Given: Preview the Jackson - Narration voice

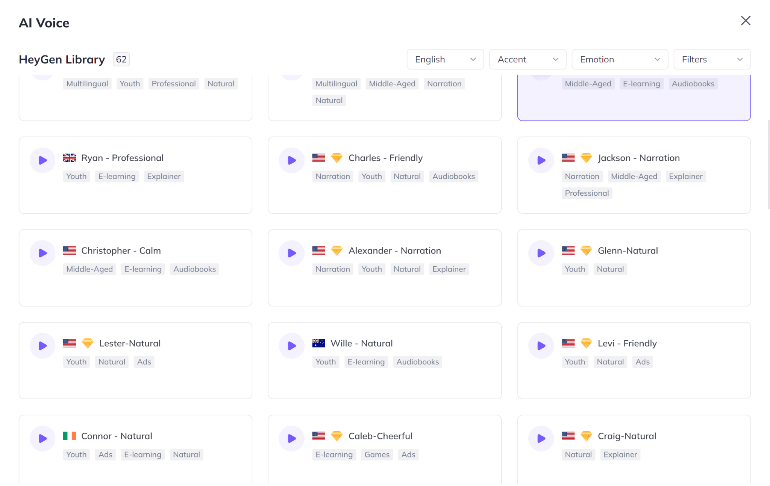Looking at the screenshot, I should click(x=541, y=160).
